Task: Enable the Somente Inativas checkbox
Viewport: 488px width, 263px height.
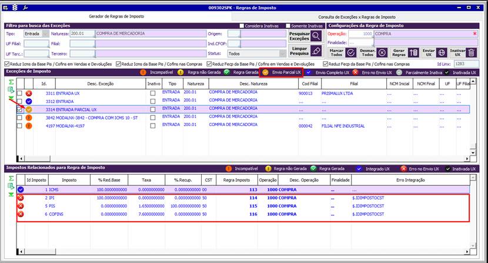Action: coord(288,26)
